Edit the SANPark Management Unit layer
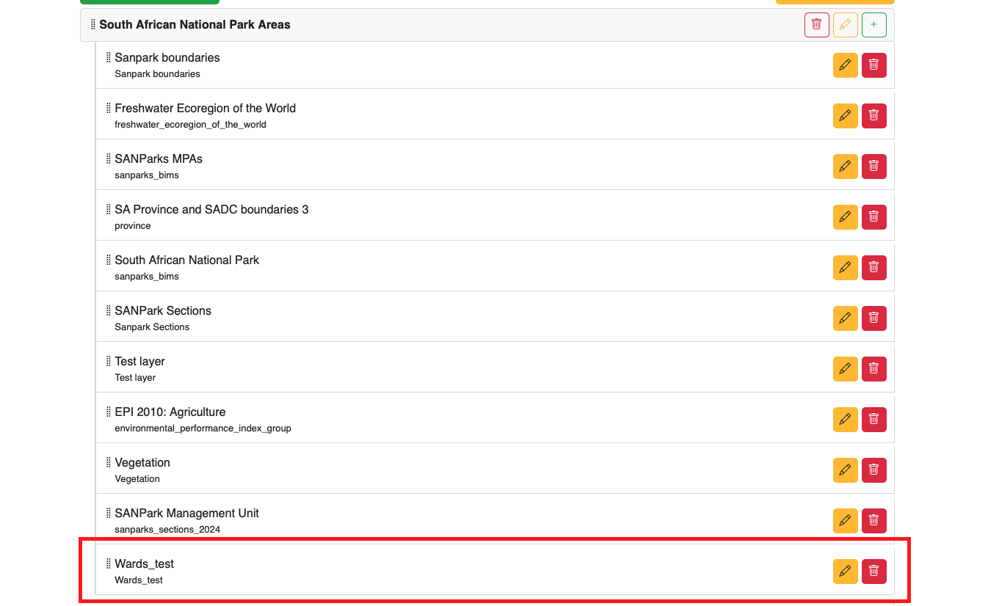This screenshot has height=606, width=999. 846,521
